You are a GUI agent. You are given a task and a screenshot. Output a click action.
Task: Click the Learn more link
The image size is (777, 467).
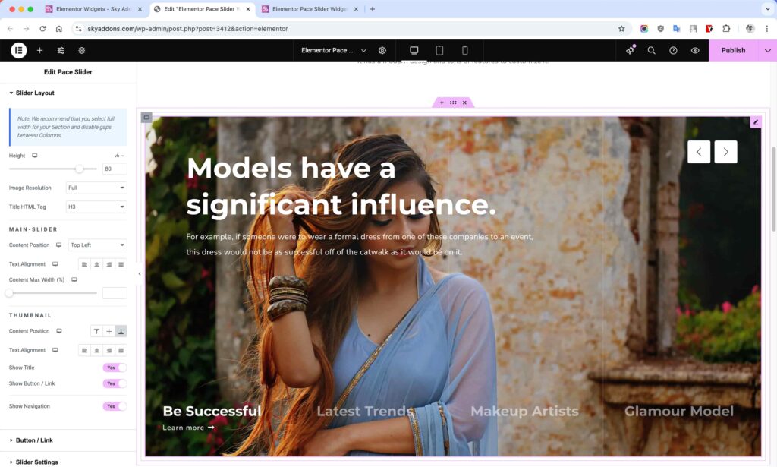click(188, 428)
